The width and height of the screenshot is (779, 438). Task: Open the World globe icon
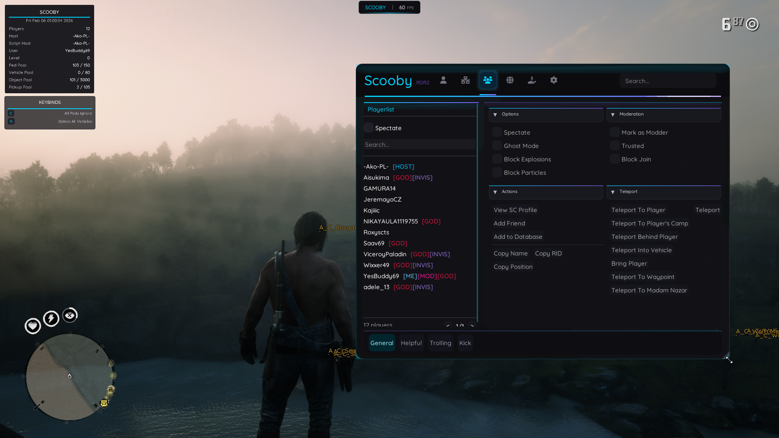pos(510,80)
